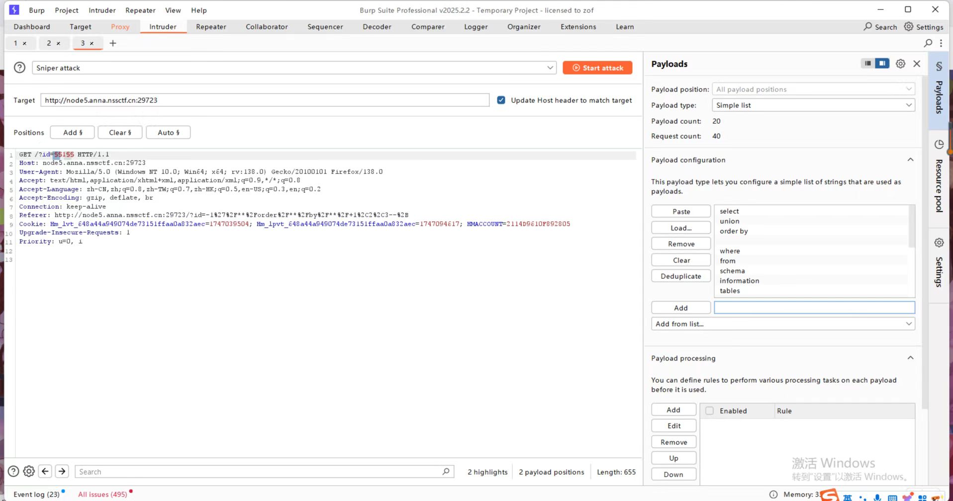Click the Burp Suite logo icon

[14, 9]
